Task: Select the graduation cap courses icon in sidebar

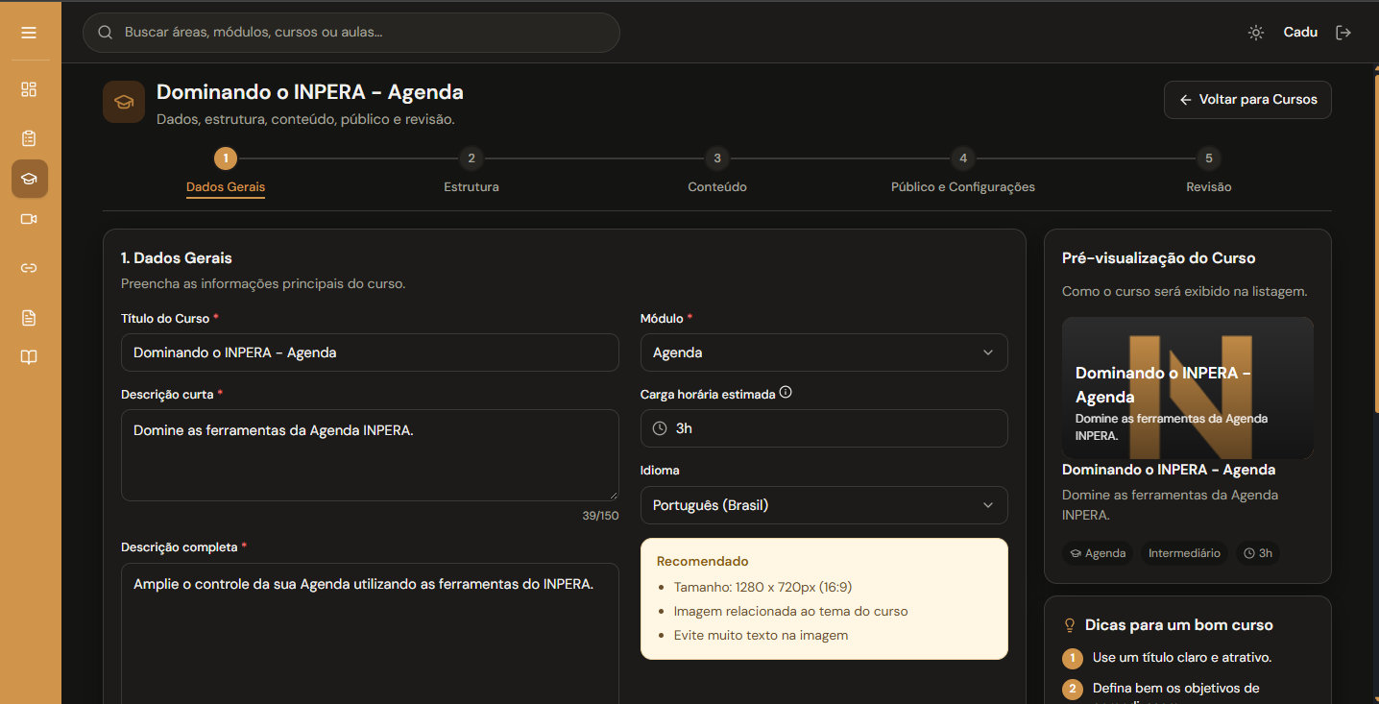Action: pos(29,179)
